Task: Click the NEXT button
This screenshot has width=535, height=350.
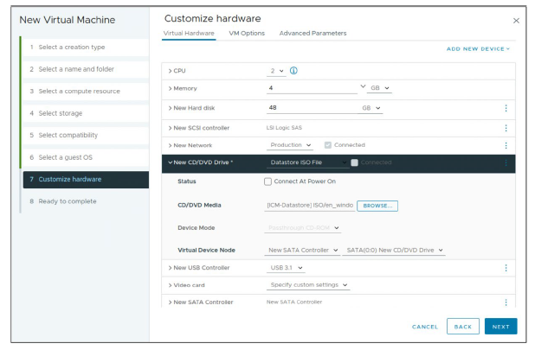Action: click(500, 327)
